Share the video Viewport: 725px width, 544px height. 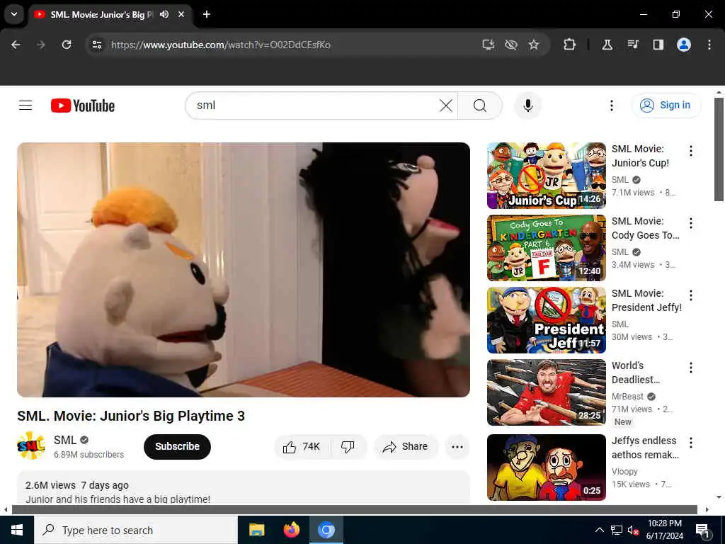click(x=406, y=446)
